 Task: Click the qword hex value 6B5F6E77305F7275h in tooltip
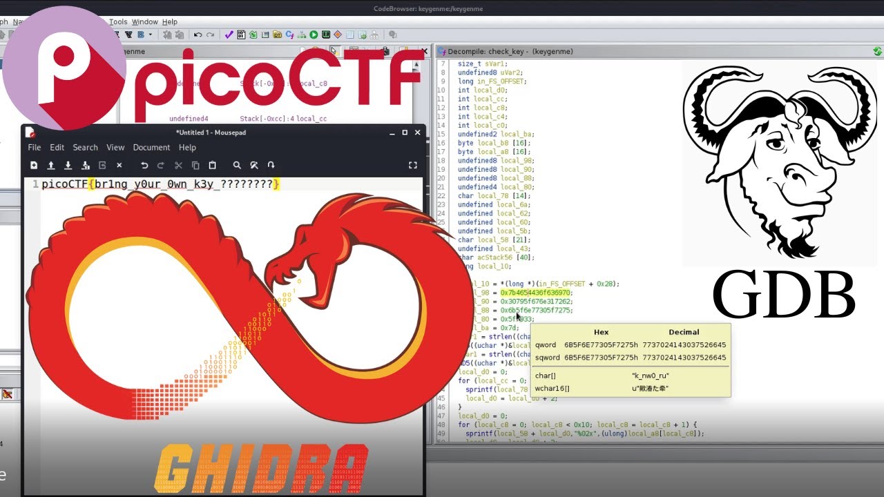click(601, 344)
